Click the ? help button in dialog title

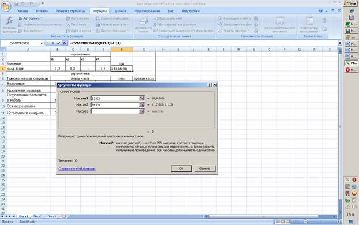click(x=210, y=85)
